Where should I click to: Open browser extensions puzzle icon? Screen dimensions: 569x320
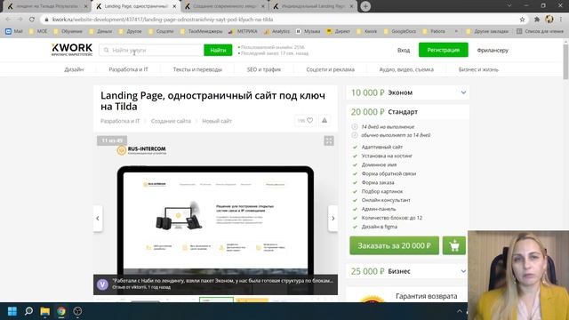(537, 20)
